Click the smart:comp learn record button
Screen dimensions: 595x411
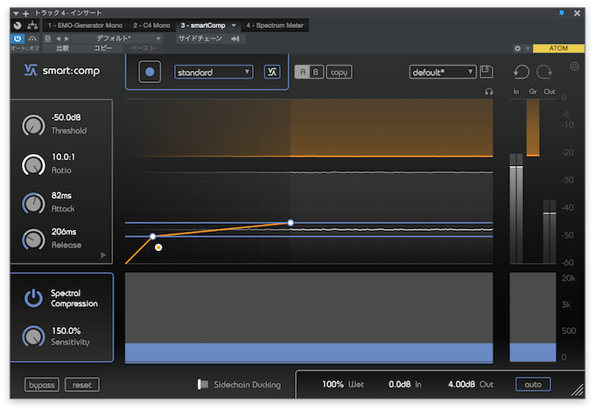click(x=150, y=72)
